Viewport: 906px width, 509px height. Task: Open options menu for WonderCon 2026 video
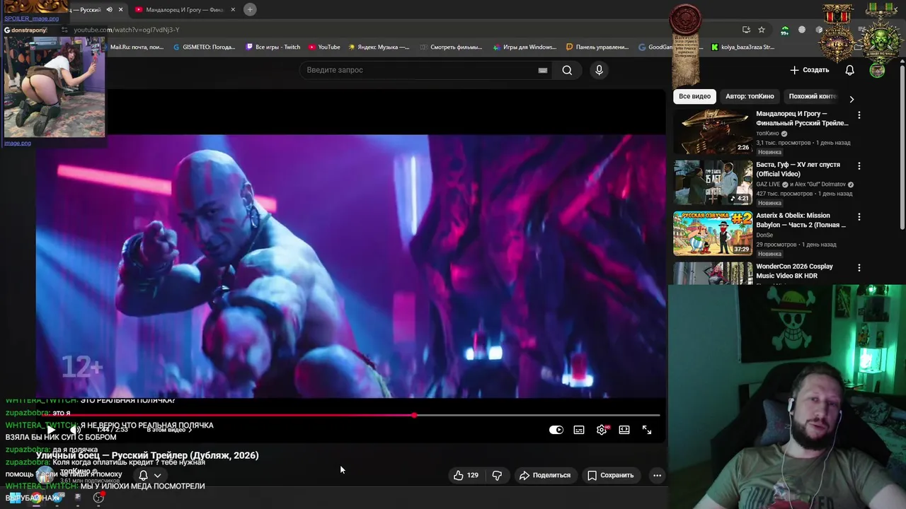859,268
